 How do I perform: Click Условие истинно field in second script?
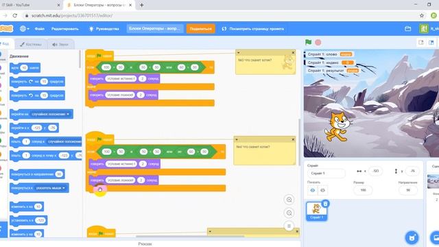coord(121,164)
